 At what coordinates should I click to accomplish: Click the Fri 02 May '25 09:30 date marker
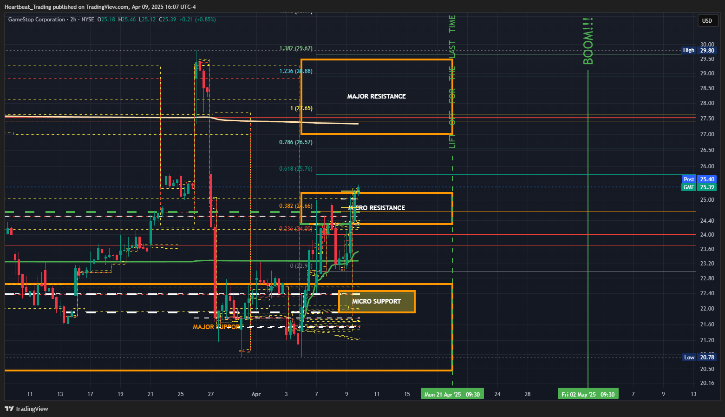pyautogui.click(x=588, y=394)
